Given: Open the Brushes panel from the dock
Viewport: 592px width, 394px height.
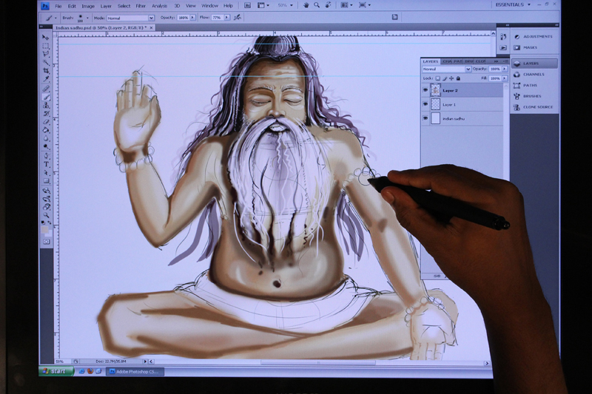Looking at the screenshot, I should (533, 96).
